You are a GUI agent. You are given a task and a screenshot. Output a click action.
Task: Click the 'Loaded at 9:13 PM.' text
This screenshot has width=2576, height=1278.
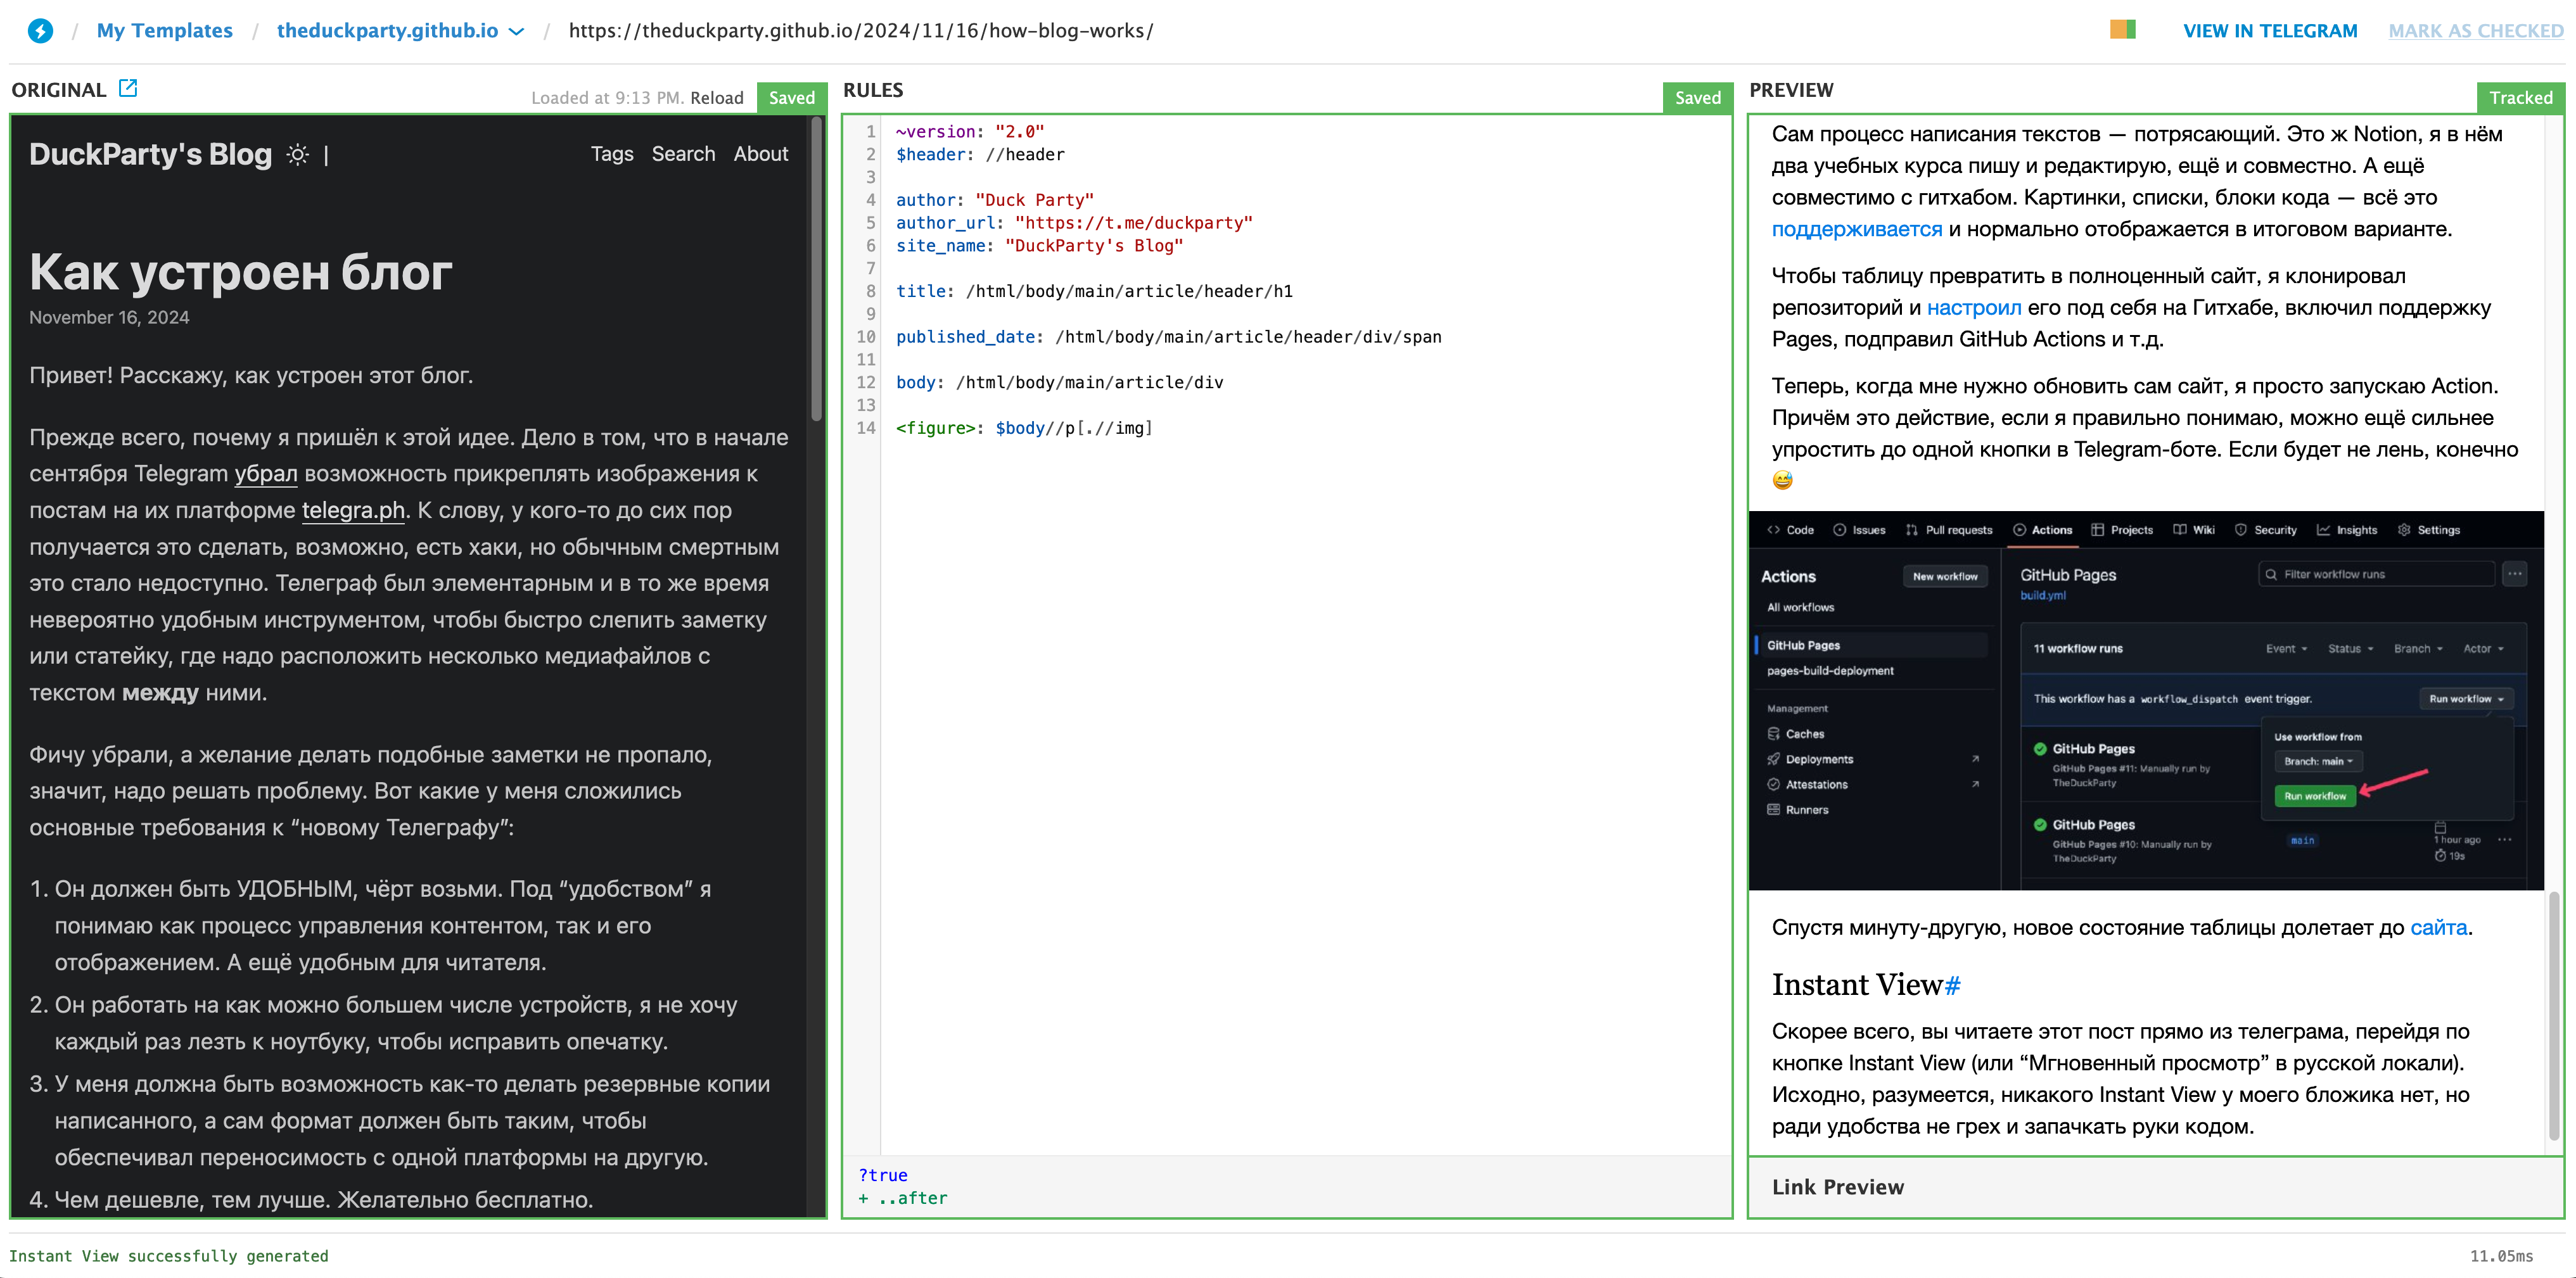tap(607, 97)
